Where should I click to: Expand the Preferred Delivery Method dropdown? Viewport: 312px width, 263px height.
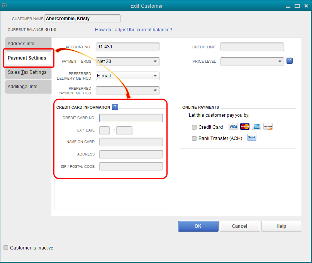[x=155, y=76]
